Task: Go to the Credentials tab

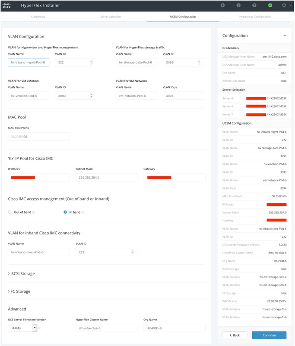Action: tap(38, 16)
